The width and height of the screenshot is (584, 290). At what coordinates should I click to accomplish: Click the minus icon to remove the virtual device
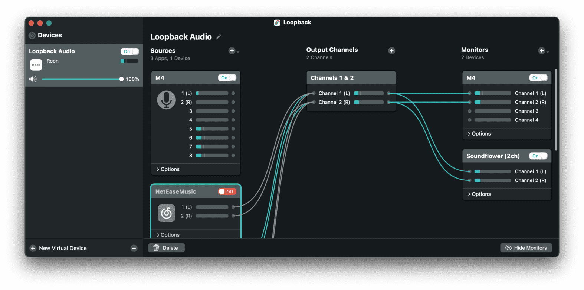point(134,248)
